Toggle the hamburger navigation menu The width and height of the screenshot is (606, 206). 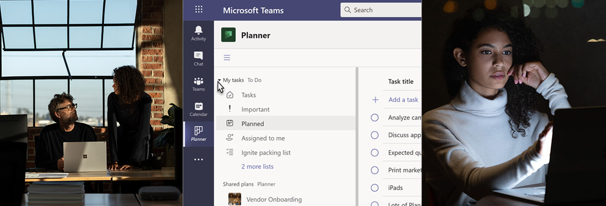tap(227, 57)
